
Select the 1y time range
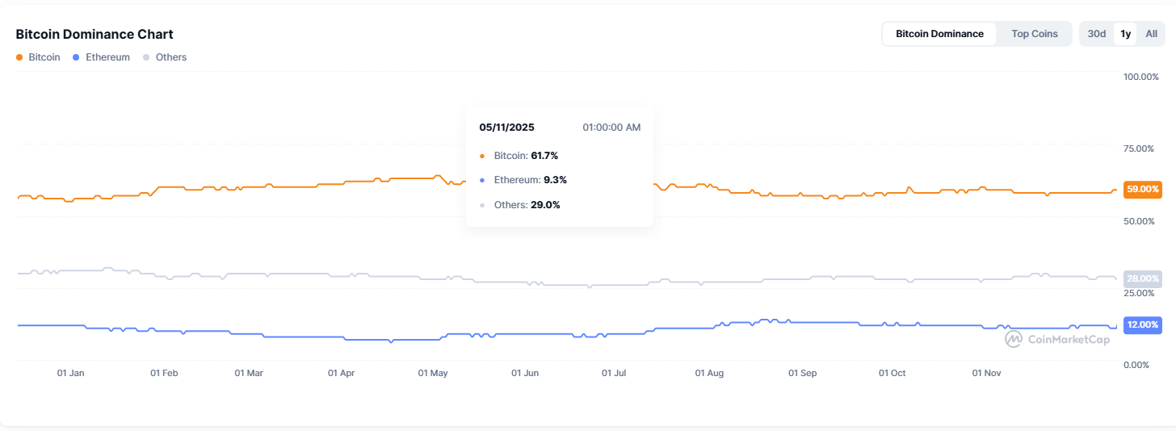[x=1125, y=34]
